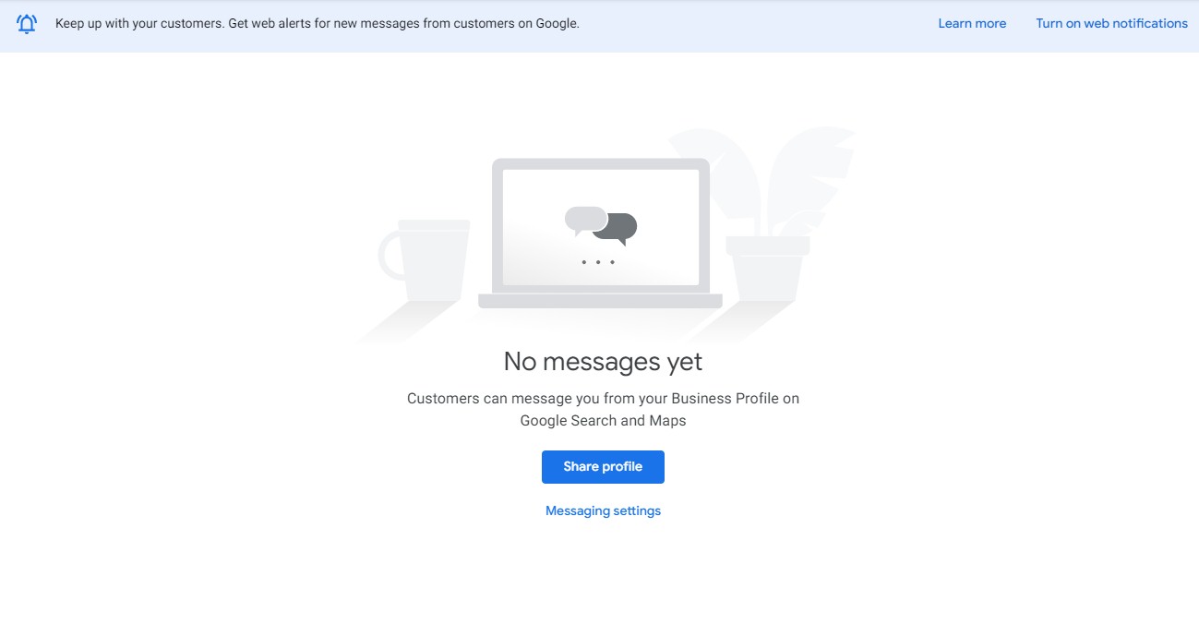Click the Keep up with your customers banner text
The width and height of the screenshot is (1199, 624).
pos(139,24)
